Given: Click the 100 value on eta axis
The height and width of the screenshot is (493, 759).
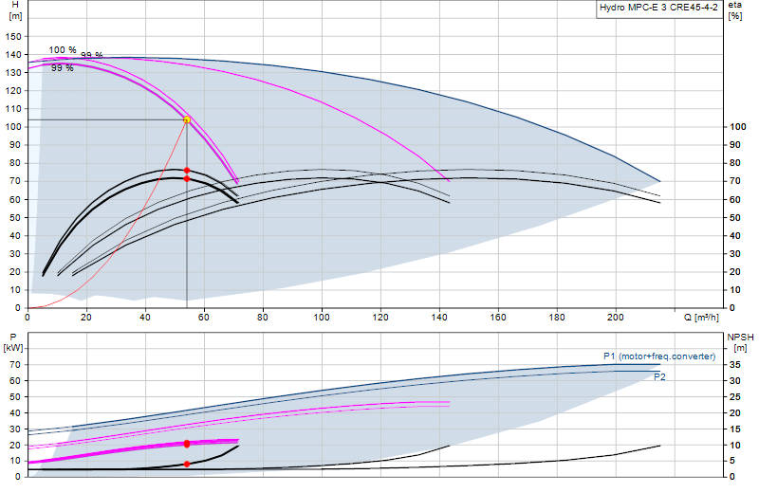Looking at the screenshot, I should point(738,127).
